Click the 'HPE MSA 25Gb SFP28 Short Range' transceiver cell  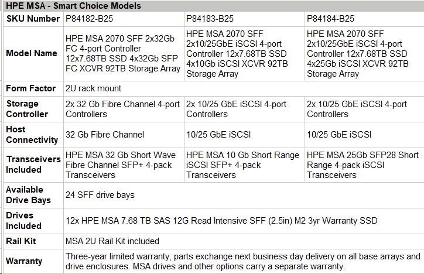pyautogui.click(x=363, y=165)
